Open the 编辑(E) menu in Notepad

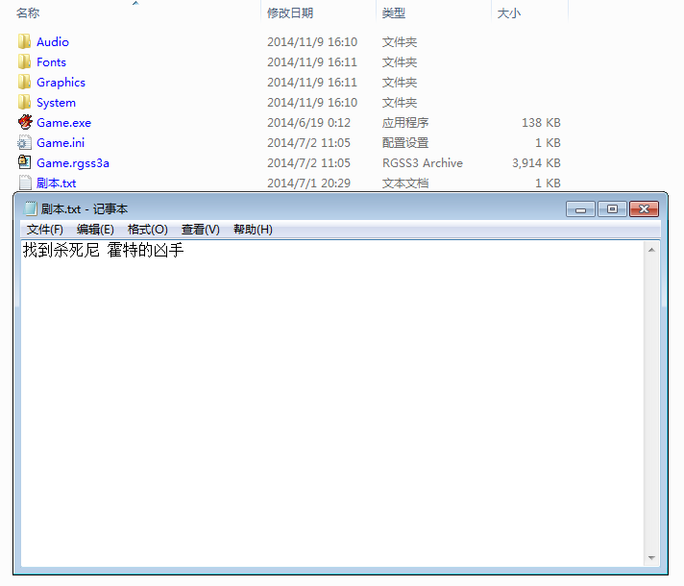[x=95, y=229]
